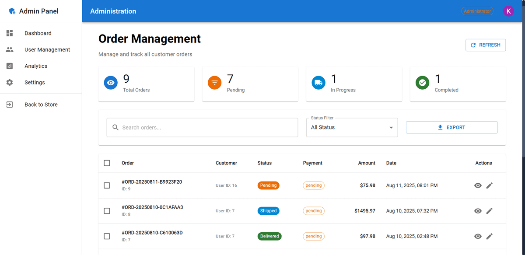The width and height of the screenshot is (525, 255).
Task: Check the select-all orders checkbox in header
Action: [107, 163]
